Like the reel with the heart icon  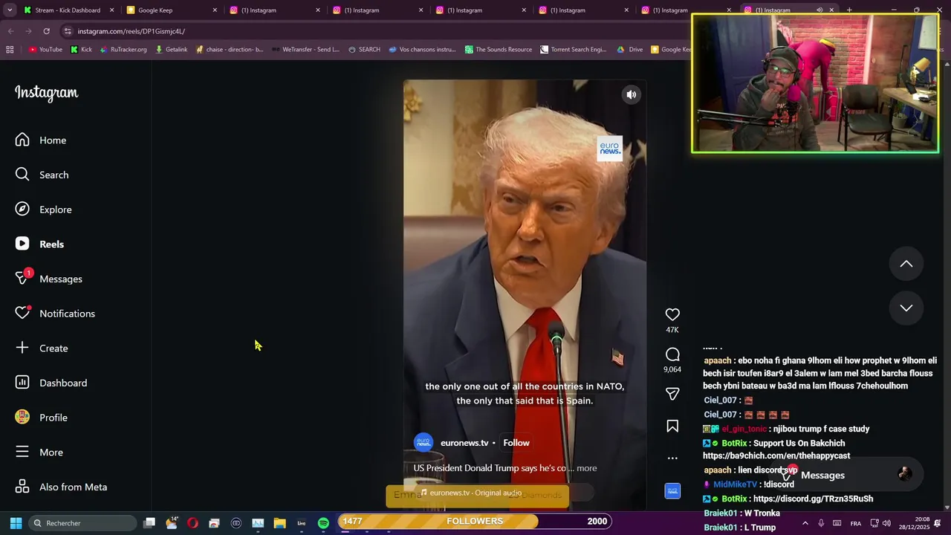tap(672, 315)
